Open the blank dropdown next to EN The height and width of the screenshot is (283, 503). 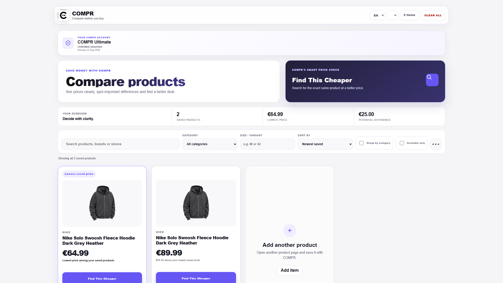pos(392,15)
